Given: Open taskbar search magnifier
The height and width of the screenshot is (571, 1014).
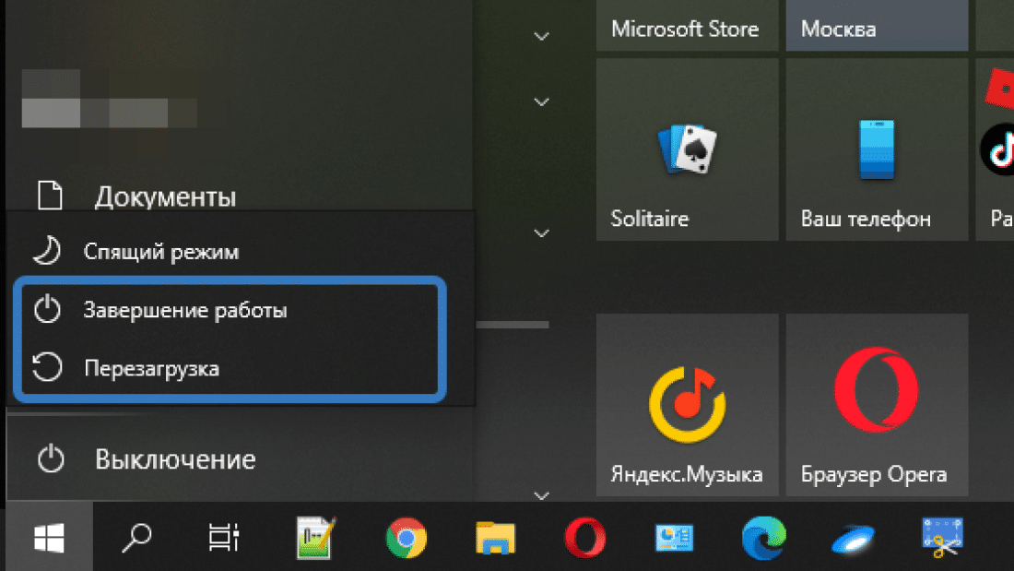Looking at the screenshot, I should (138, 537).
